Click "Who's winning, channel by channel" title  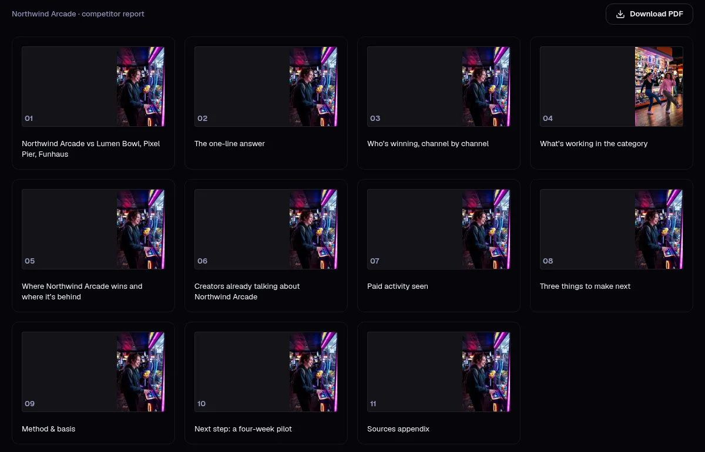[x=428, y=144]
